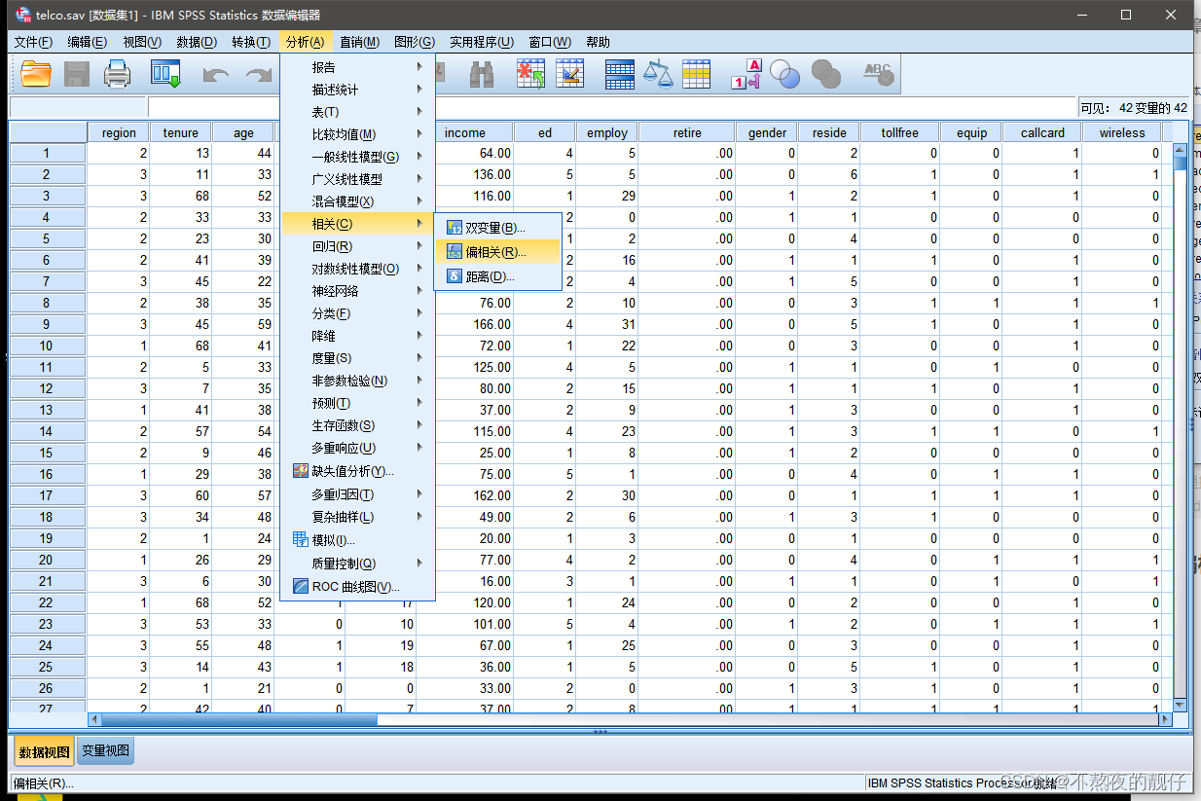Click the Undo arrow icon
The height and width of the screenshot is (801, 1201).
[x=216, y=74]
